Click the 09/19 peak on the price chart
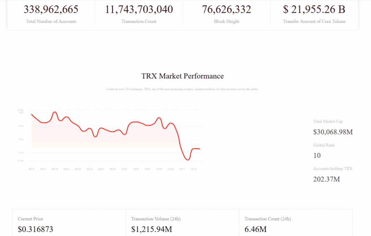The height and width of the screenshot is (236, 371). pyautogui.click(x=55, y=112)
